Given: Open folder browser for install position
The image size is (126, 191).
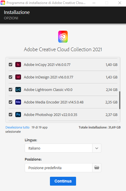Looking at the screenshot, I should [x=97, y=168].
